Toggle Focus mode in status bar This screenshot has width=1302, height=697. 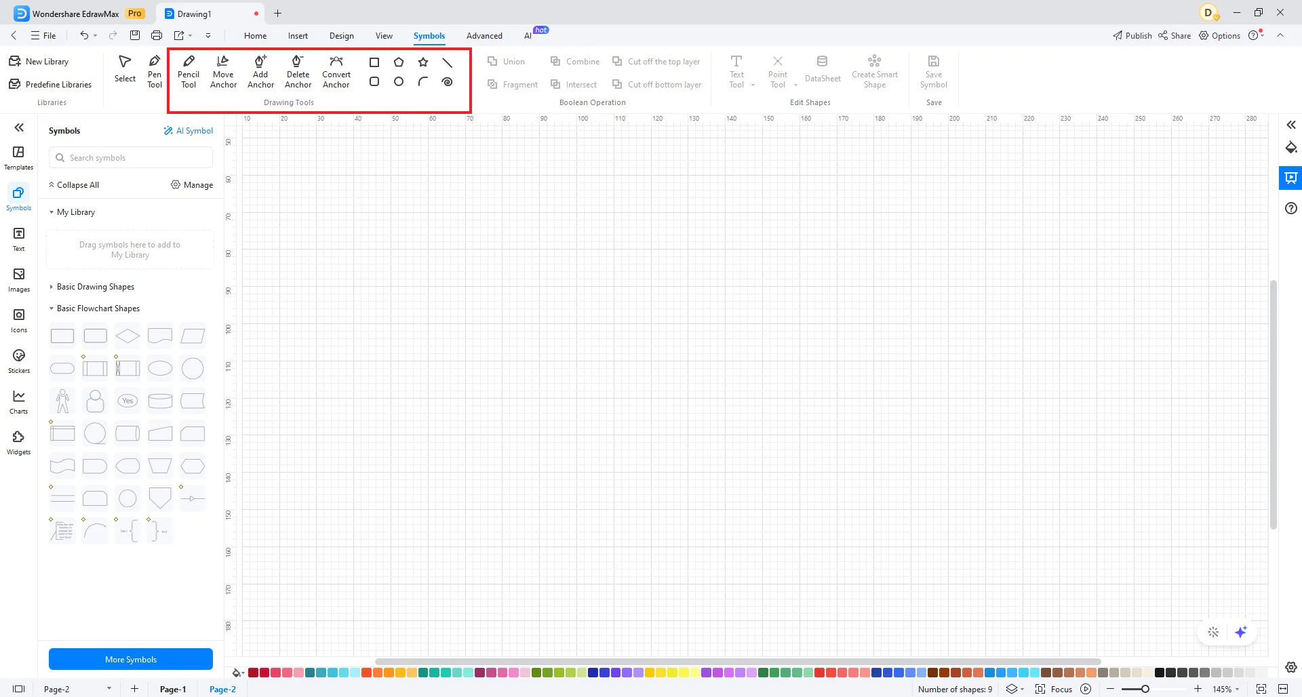tap(1054, 689)
